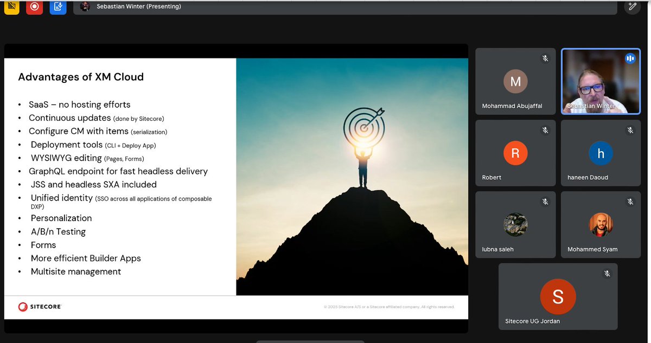This screenshot has height=343, width=651.
Task: Click the WYSIWYG editing bullet
Action: 87,158
